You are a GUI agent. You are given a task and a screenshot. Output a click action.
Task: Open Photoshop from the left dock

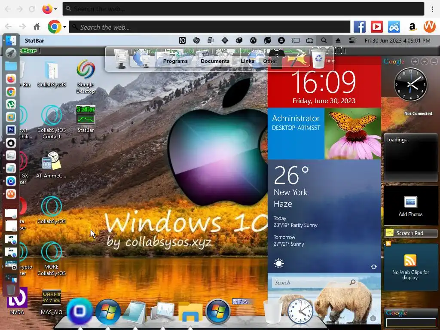point(11,130)
